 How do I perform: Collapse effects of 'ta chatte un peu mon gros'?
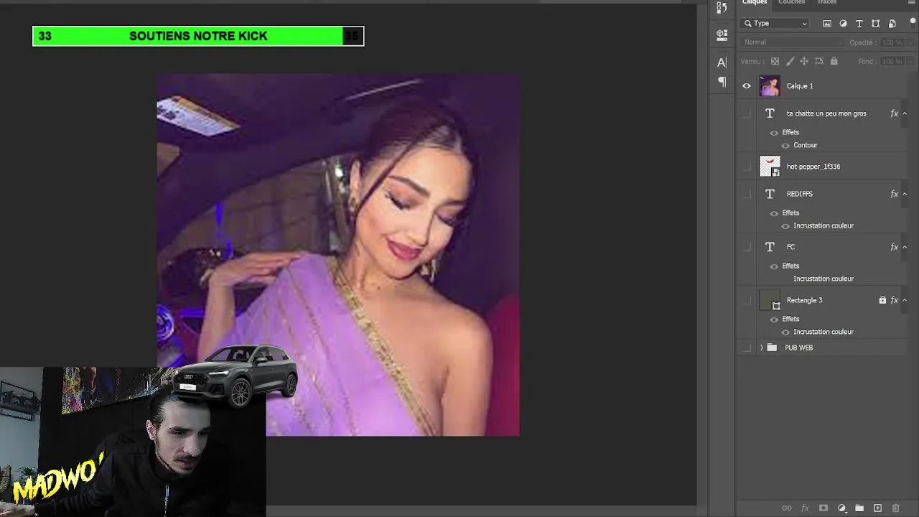point(905,113)
